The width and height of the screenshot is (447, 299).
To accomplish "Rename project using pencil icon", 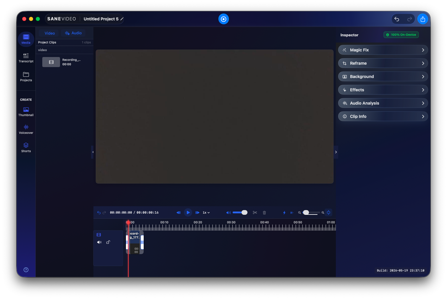I will pyautogui.click(x=122, y=19).
